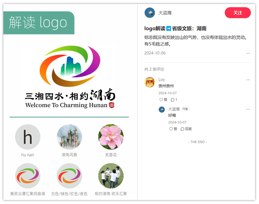Open more options for Loy's comment
The image size is (259, 204).
click(248, 80)
